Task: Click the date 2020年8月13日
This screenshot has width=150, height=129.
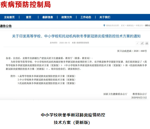Action: pyautogui.click(x=139, y=98)
